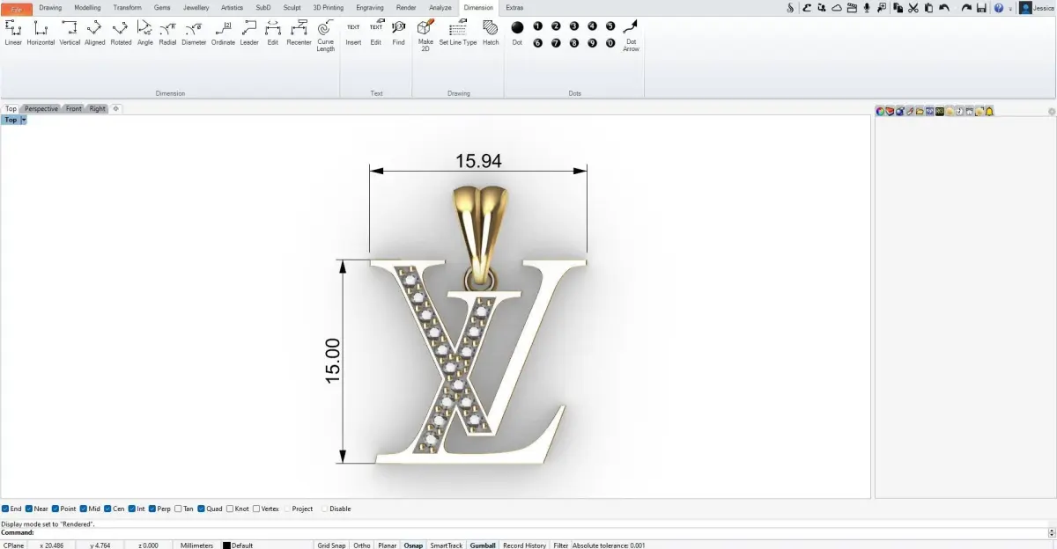Open the bell notifications panel tab

coord(989,111)
